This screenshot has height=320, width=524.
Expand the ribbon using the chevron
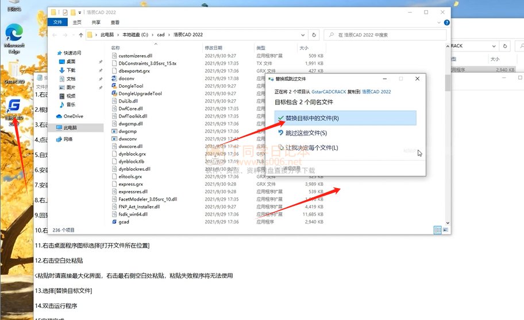click(439, 22)
